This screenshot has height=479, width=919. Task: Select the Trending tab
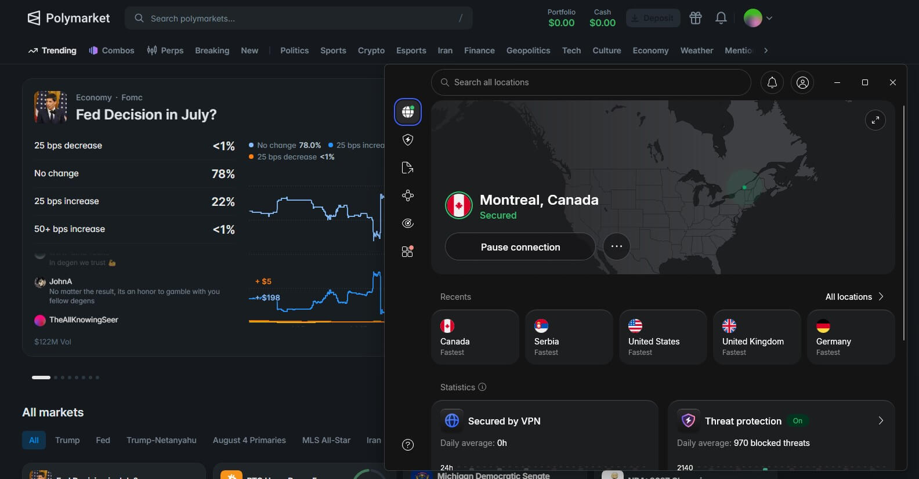tap(52, 50)
